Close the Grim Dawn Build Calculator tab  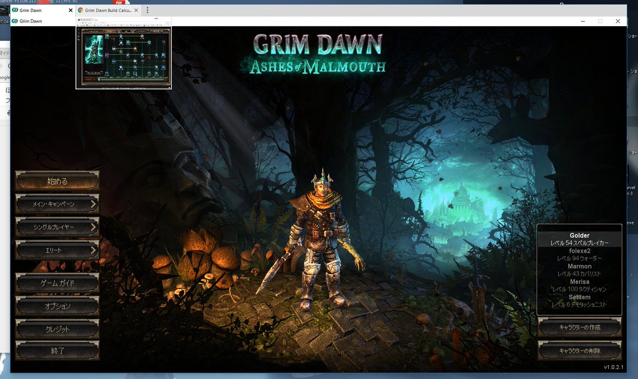(136, 10)
